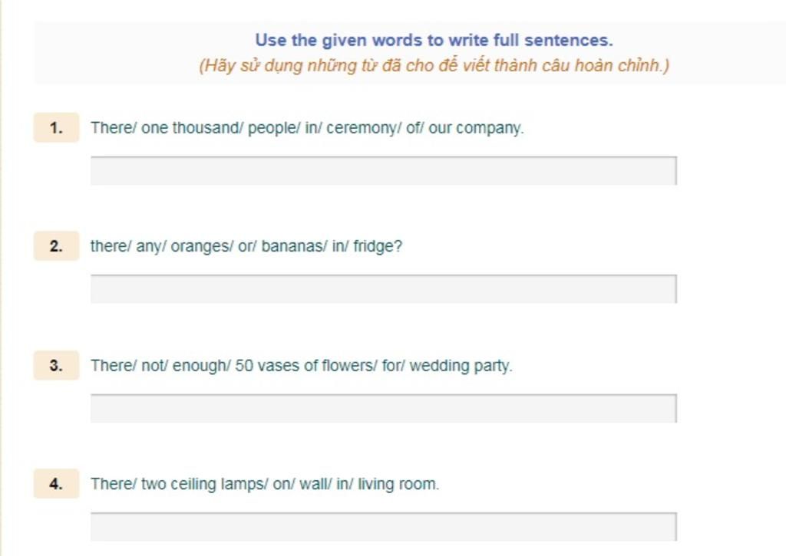Click the answer box under question 1

384,171
